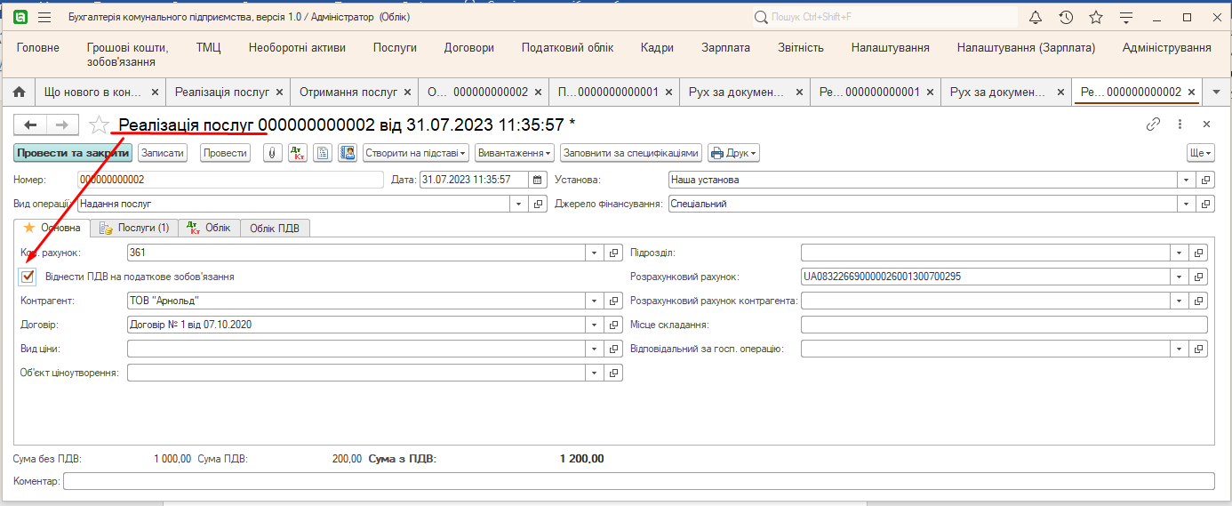Add document to favorites with the star icon
The height and width of the screenshot is (506, 1232).
100,124
